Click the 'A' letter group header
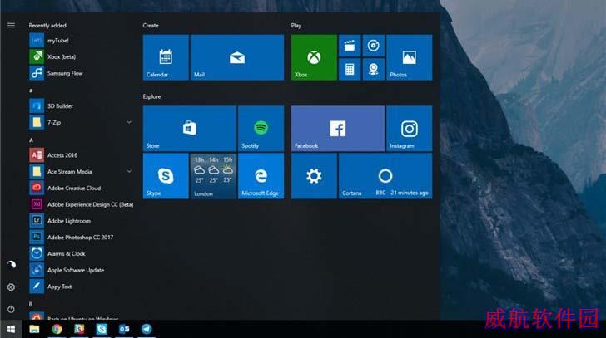Screen dimensions: 606x338 31,140
